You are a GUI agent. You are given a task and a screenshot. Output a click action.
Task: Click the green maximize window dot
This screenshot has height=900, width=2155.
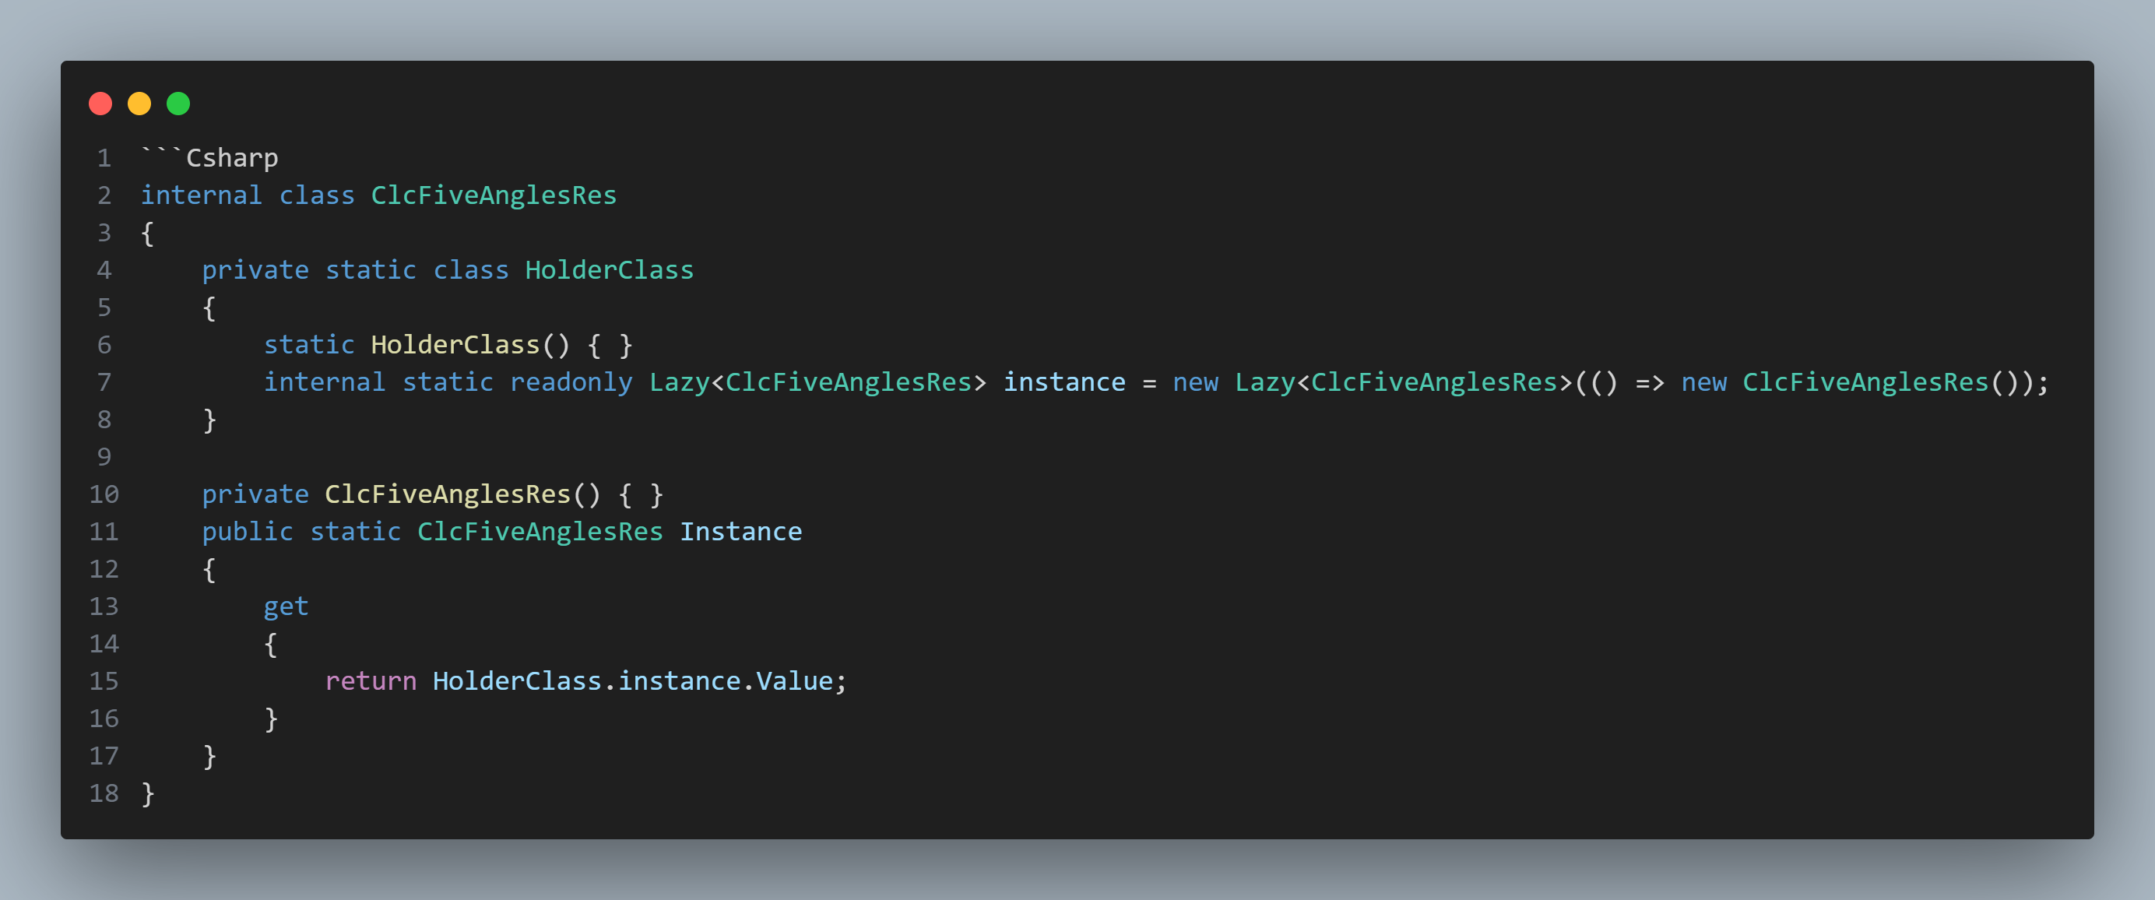coord(178,104)
